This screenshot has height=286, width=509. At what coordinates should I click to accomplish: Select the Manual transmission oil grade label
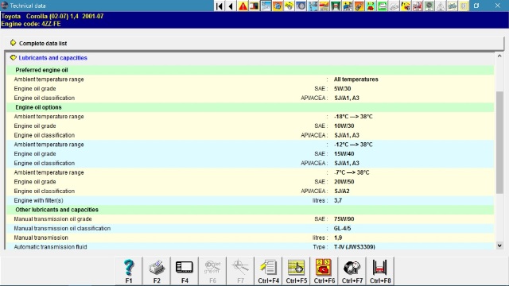pos(53,219)
